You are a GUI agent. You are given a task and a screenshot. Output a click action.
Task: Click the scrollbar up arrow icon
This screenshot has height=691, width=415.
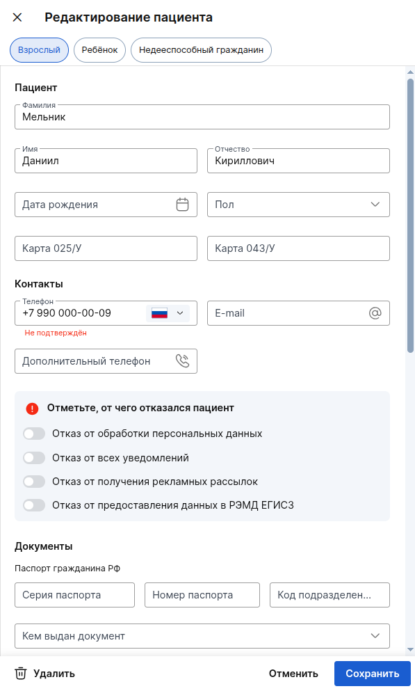[409, 72]
